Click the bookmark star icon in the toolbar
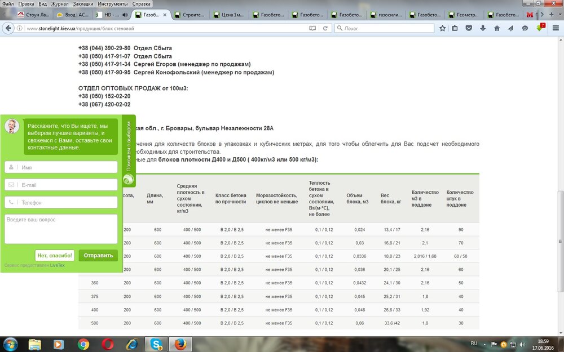 click(x=443, y=28)
